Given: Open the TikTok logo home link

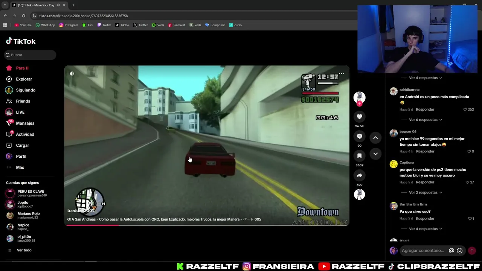Looking at the screenshot, I should point(21,41).
